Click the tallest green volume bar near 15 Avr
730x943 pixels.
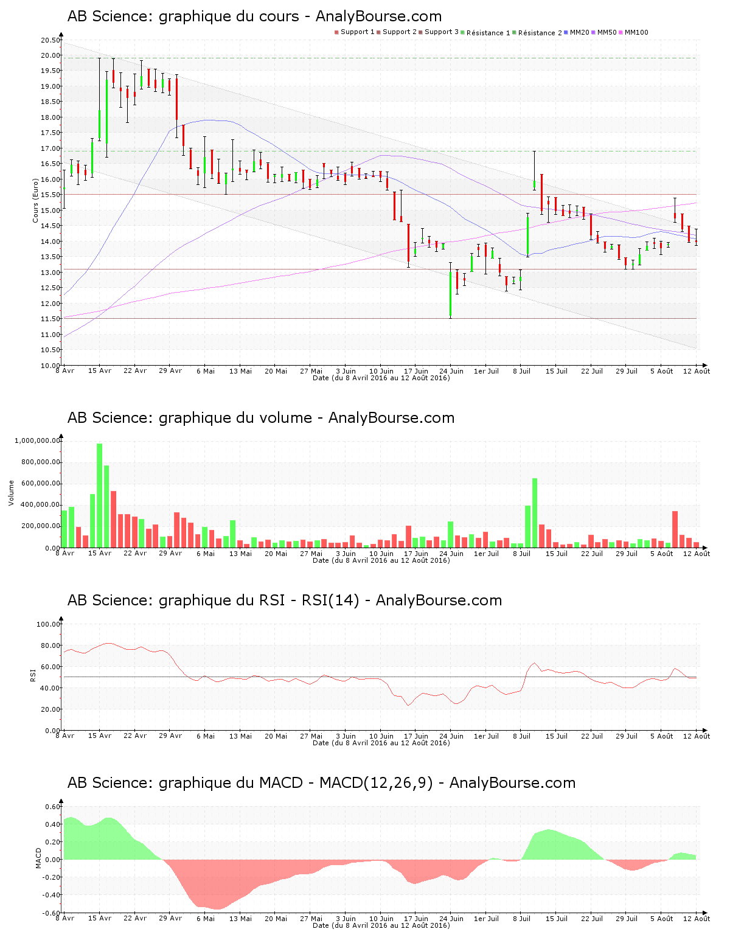[x=100, y=496]
